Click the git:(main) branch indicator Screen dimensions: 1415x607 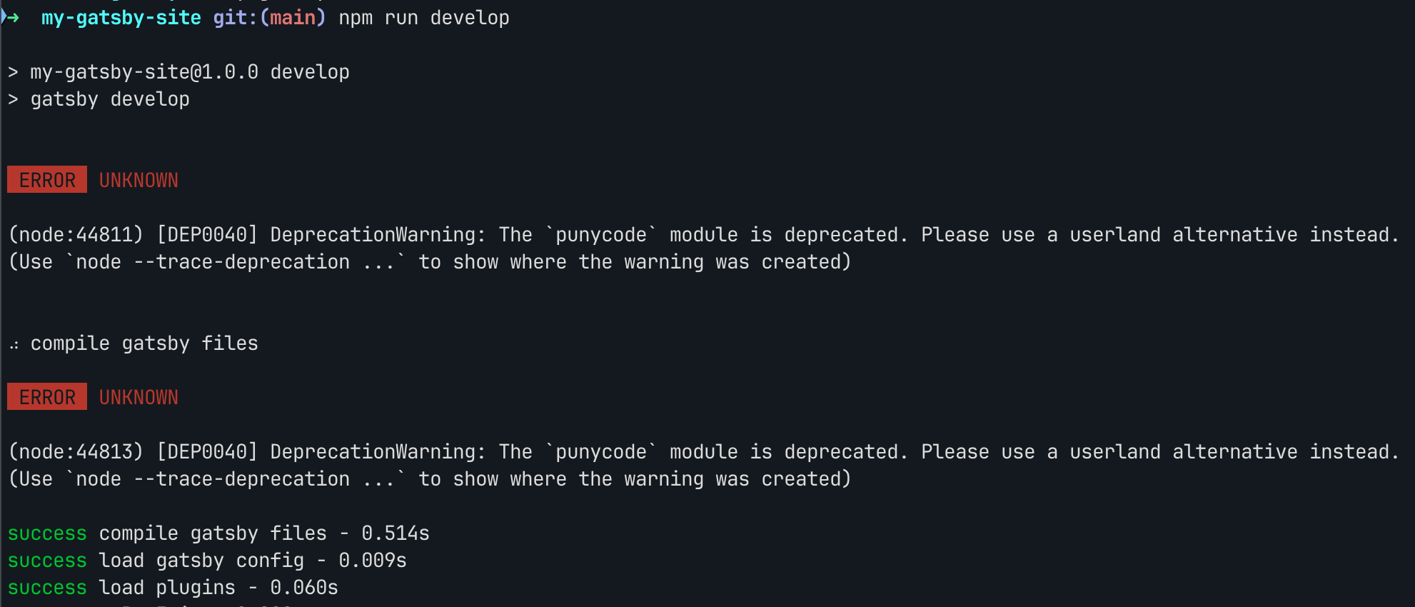click(x=269, y=17)
